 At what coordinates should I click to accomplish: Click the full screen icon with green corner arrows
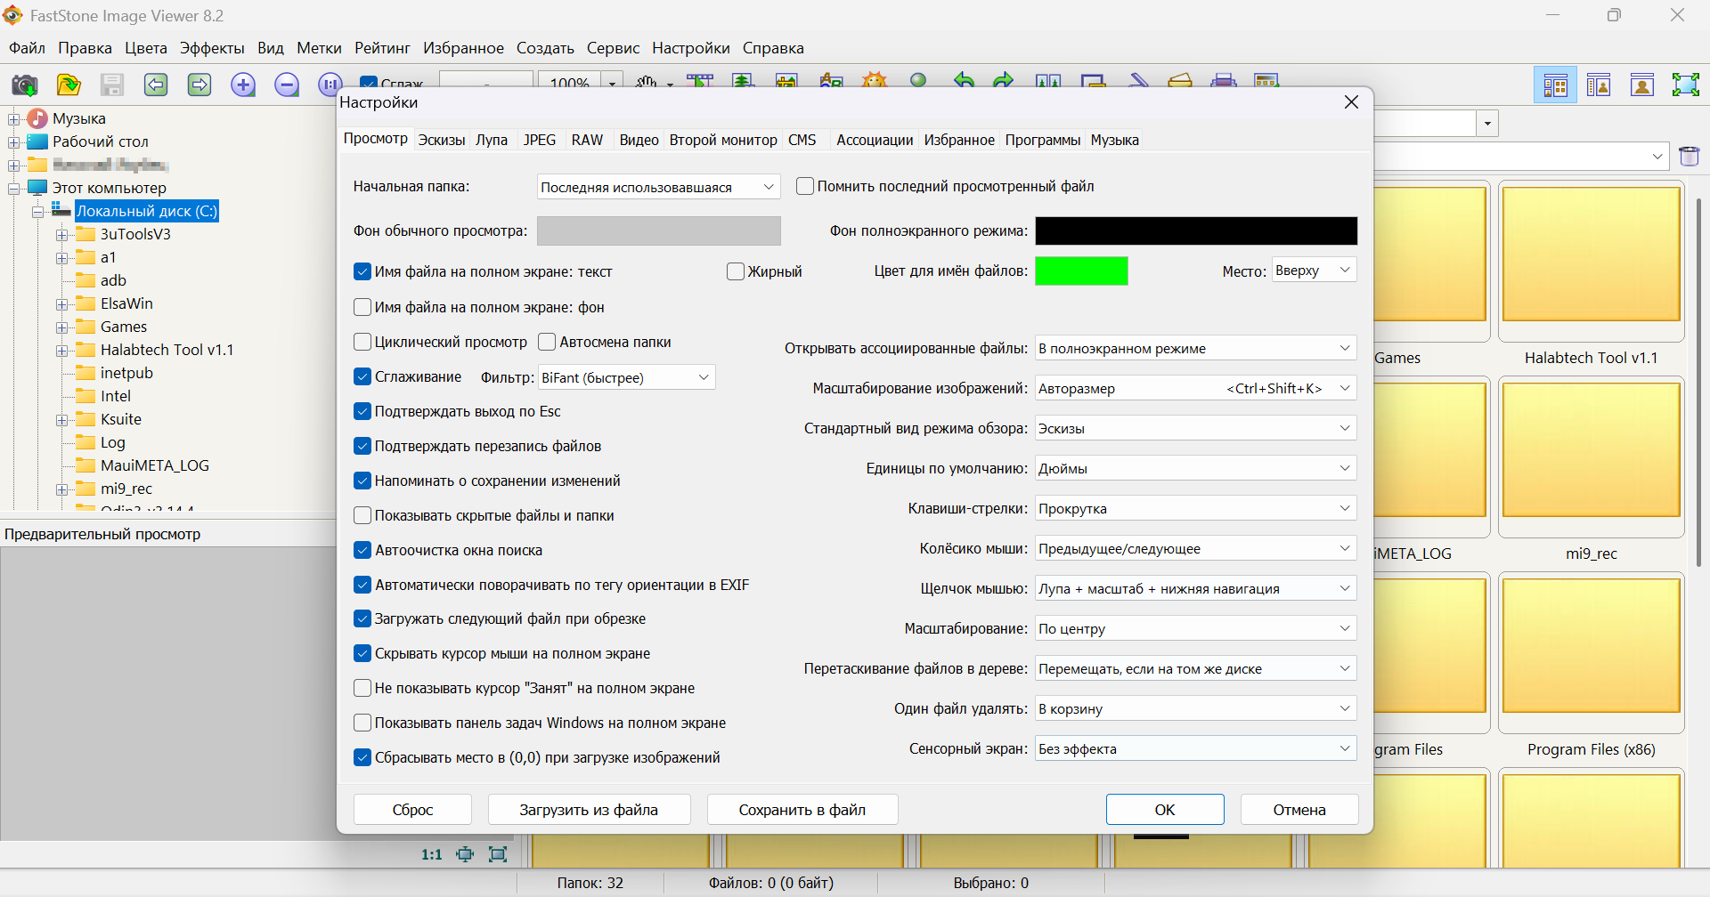1686,85
